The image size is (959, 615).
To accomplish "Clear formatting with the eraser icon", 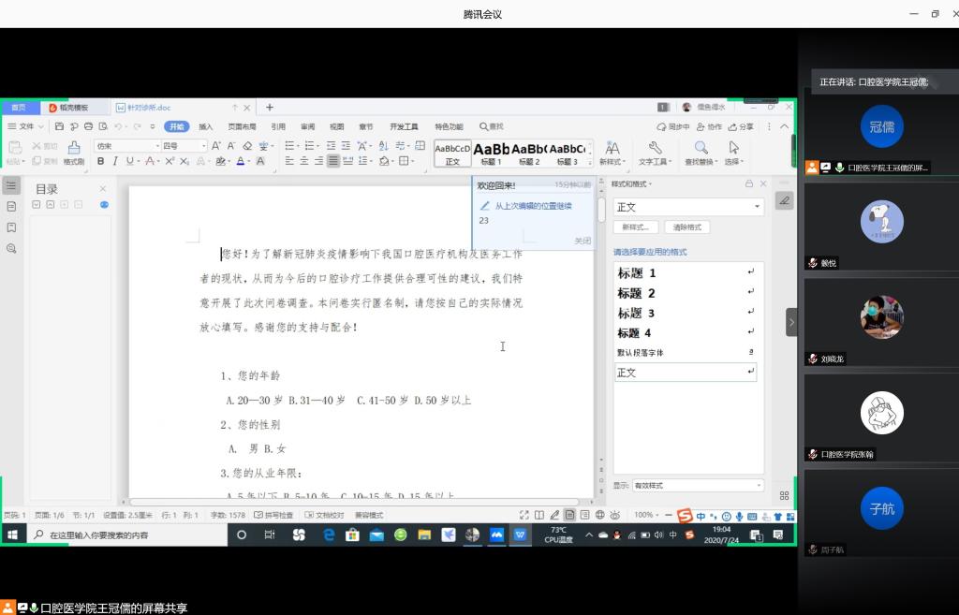I will (247, 145).
